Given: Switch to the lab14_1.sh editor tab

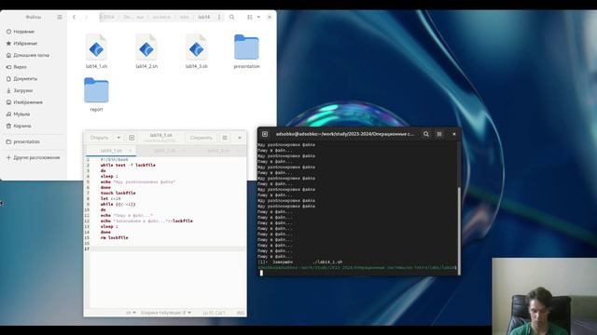Looking at the screenshot, I should click(x=111, y=151).
